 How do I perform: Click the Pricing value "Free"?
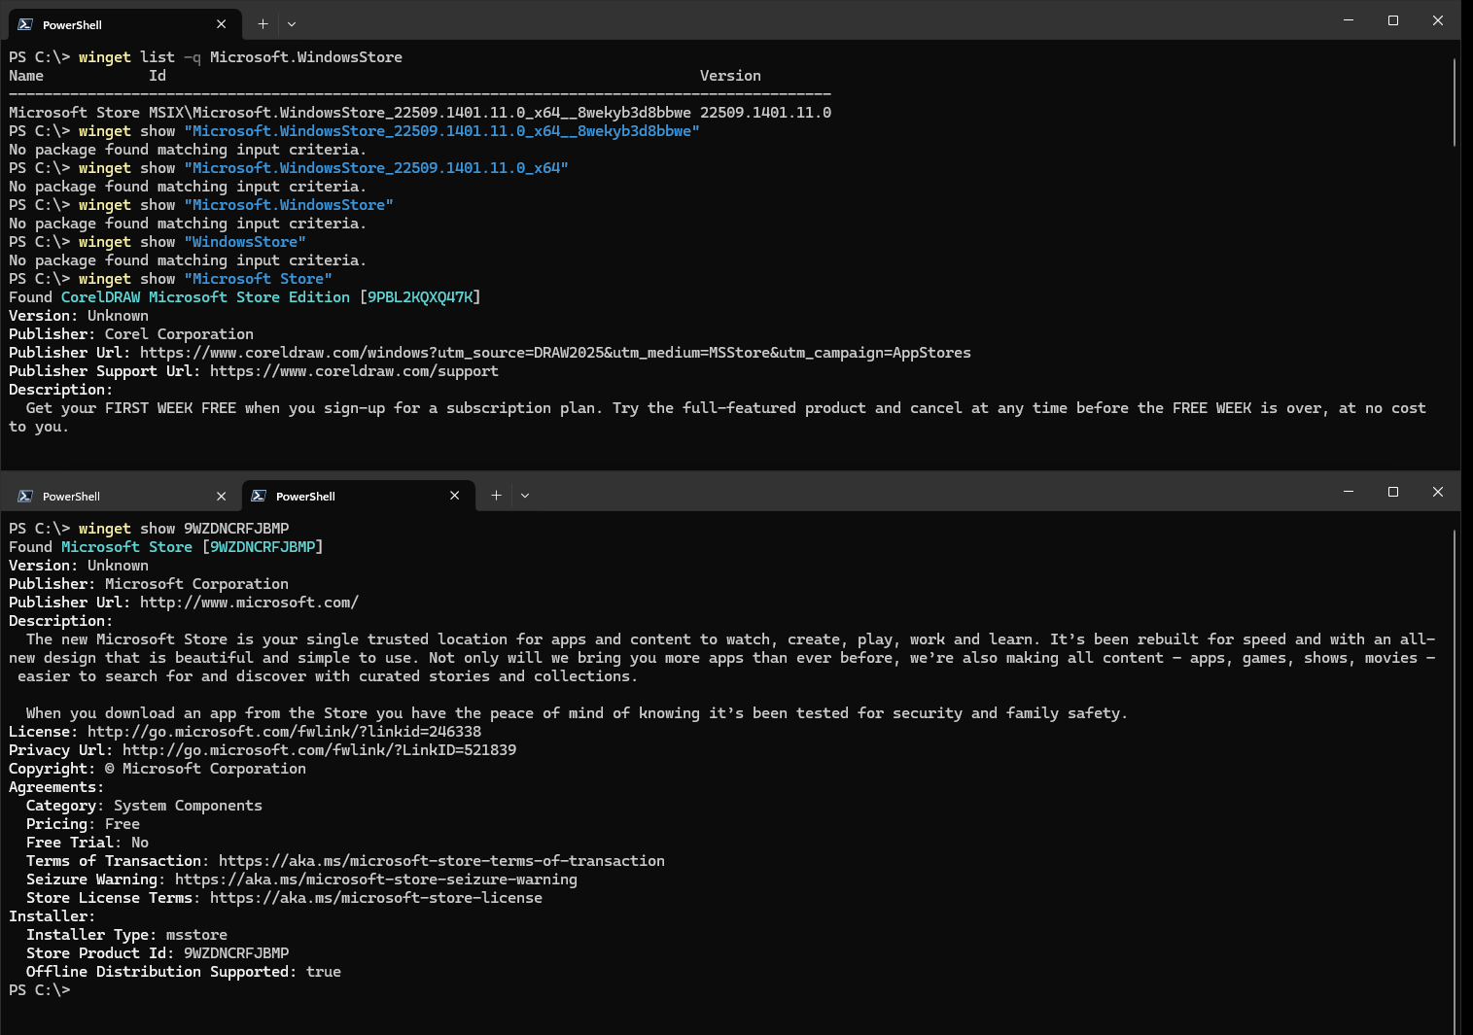tap(123, 824)
